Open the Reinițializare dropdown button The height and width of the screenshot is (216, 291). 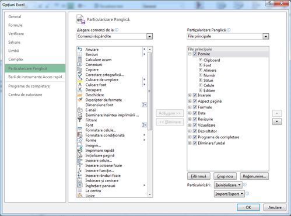[x=228, y=185]
